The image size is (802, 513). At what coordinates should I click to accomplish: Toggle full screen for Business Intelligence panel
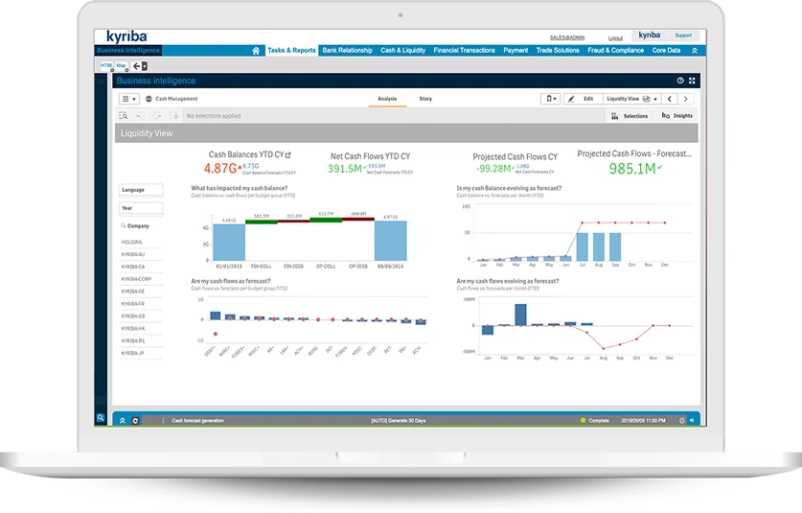(x=692, y=81)
